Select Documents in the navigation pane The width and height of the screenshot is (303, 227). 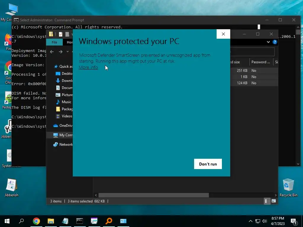64,87
